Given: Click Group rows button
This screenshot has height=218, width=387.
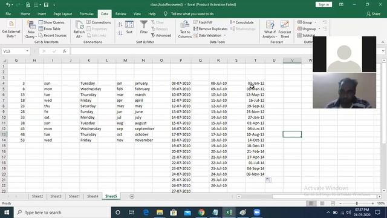Looking at the screenshot, I should click(305, 22).
